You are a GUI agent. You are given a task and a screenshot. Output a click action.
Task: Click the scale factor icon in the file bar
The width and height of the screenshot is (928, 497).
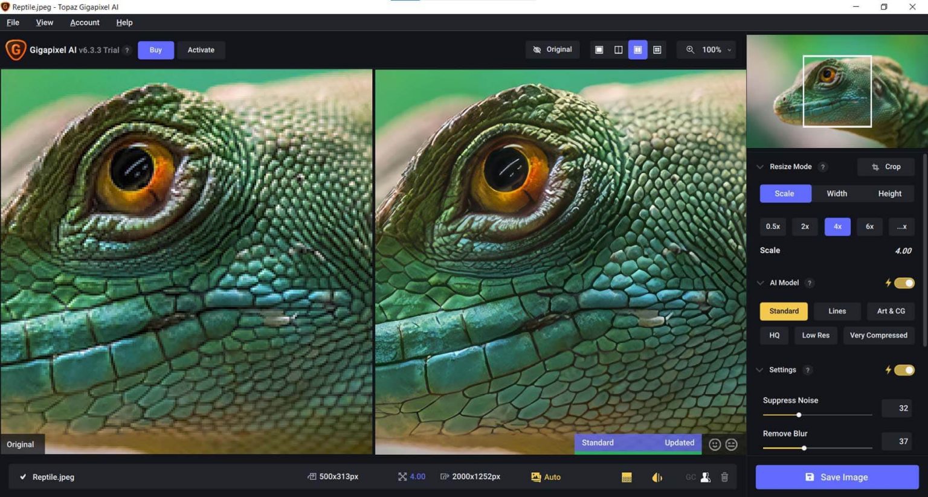coord(402,476)
